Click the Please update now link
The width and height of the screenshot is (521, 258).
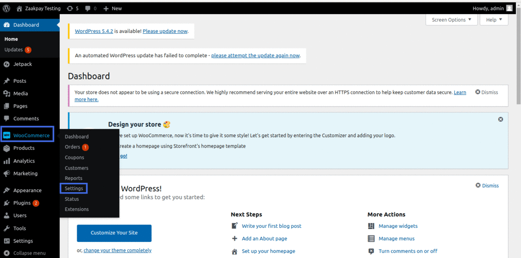pyautogui.click(x=165, y=31)
